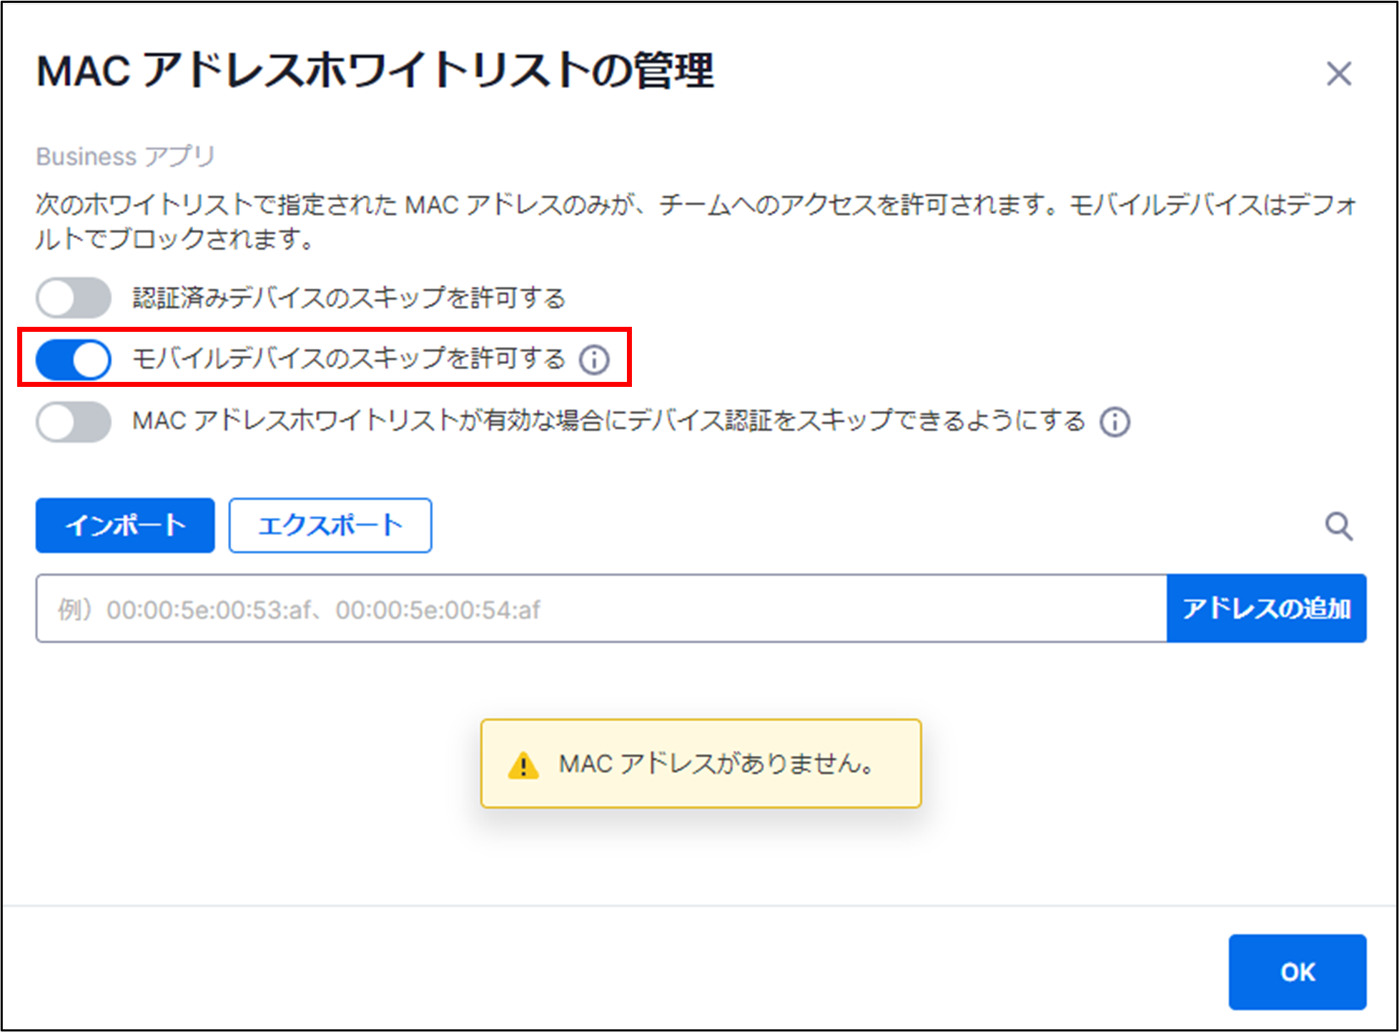This screenshot has height=1032, width=1399.
Task: Disable モバイルデバイスのスキップを許可する switch
Action: pyautogui.click(x=74, y=359)
